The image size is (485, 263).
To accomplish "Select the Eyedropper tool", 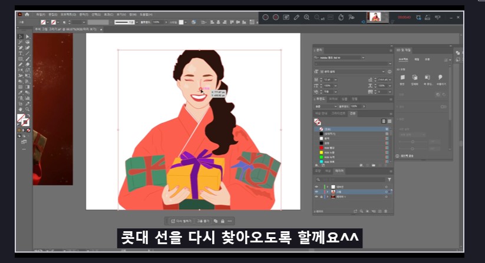I will 21,92.
